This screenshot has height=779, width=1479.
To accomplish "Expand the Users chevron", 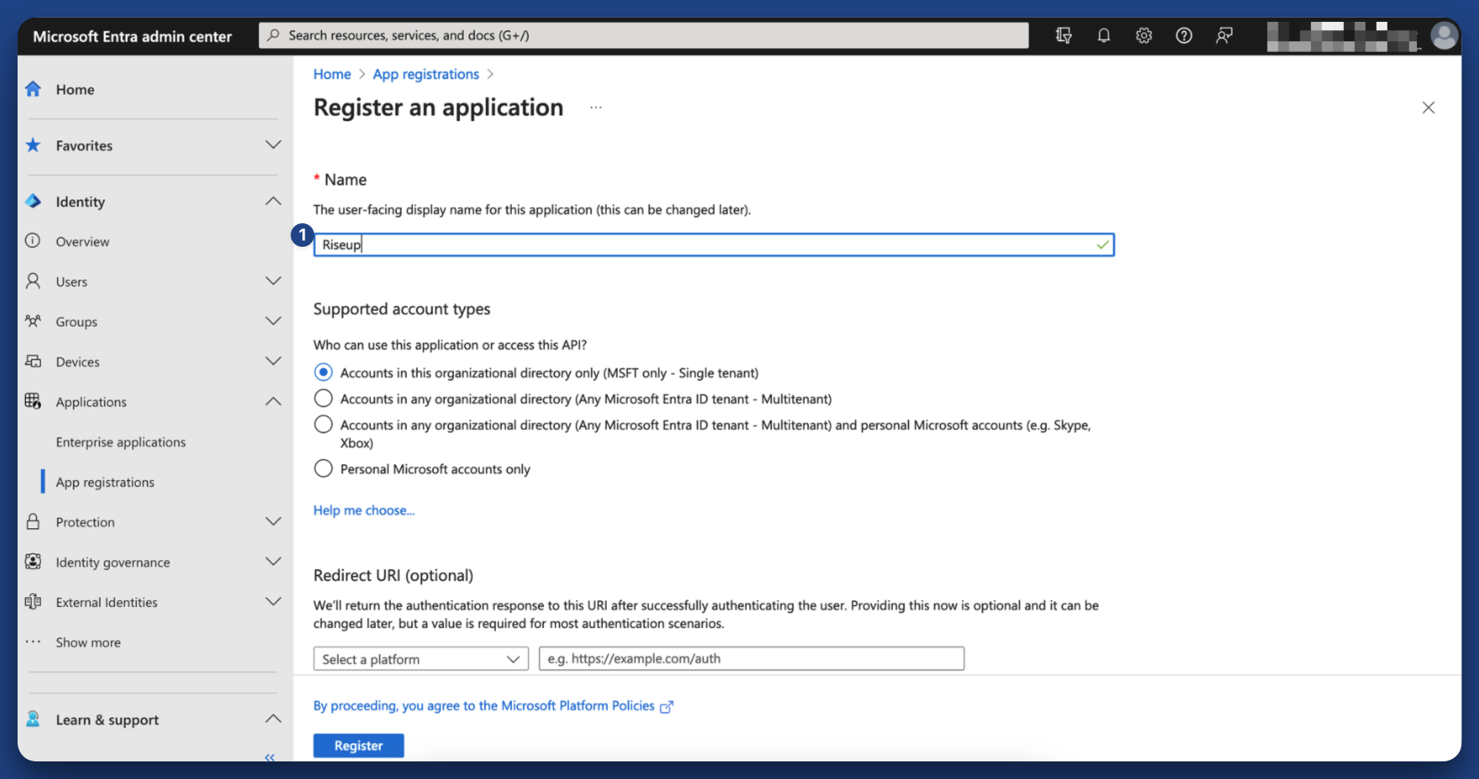I will click(x=273, y=280).
